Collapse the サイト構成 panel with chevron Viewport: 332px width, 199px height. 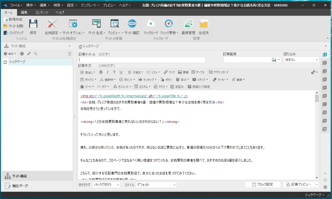69,46
